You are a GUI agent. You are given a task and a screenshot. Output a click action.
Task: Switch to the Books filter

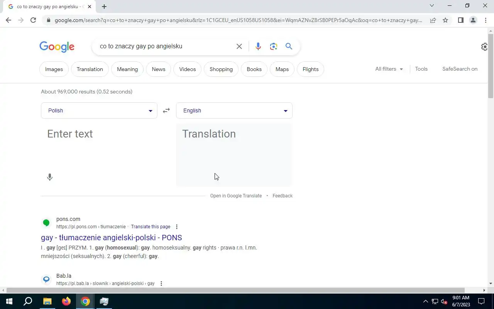[254, 69]
